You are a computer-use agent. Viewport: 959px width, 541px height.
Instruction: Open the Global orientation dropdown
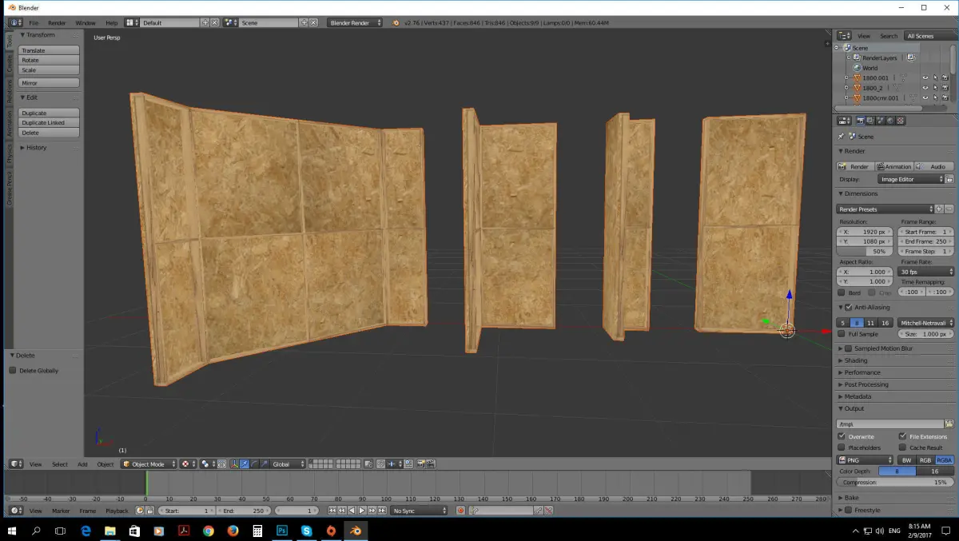point(288,463)
